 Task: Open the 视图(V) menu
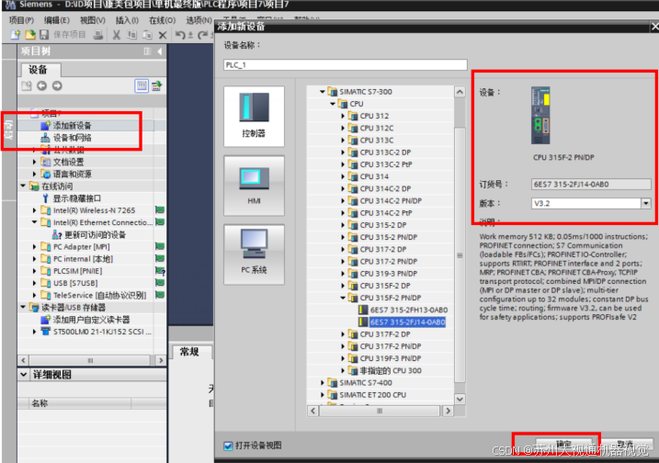click(x=93, y=20)
